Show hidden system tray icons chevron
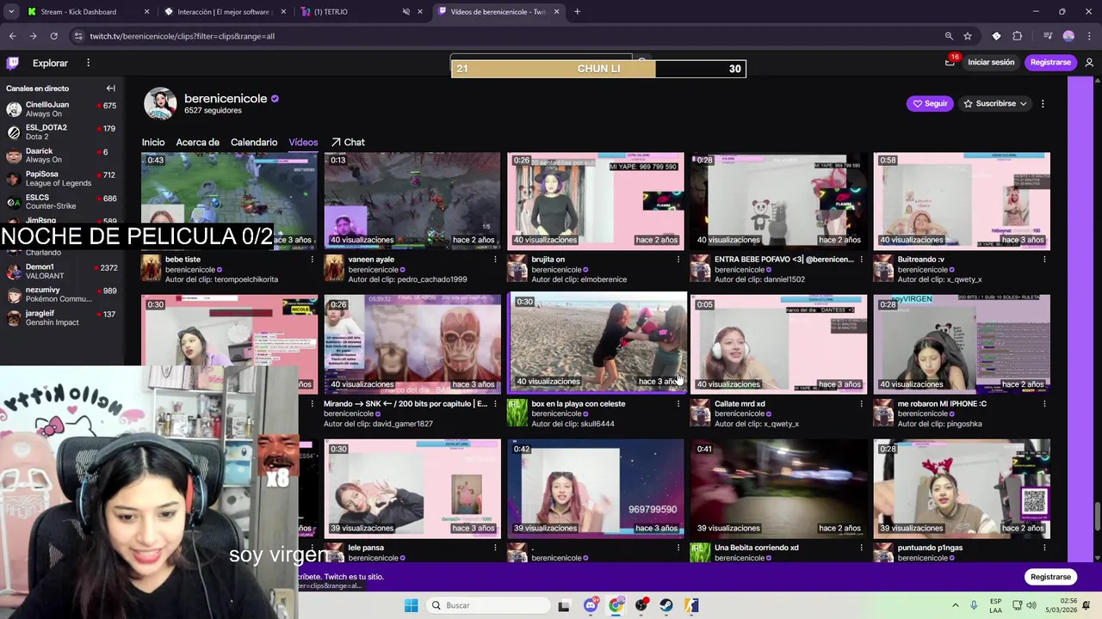Image resolution: width=1102 pixels, height=619 pixels. (955, 605)
